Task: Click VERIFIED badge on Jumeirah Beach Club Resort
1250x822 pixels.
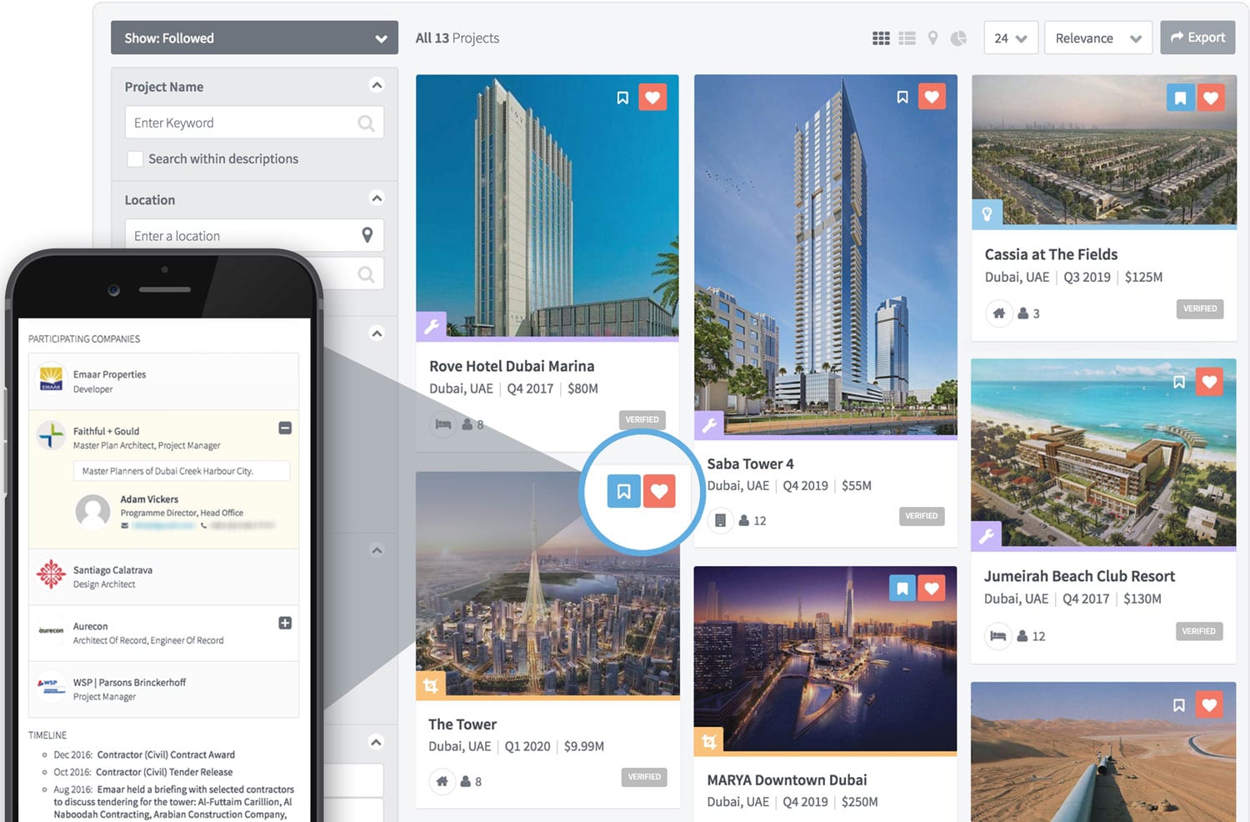Action: (x=1198, y=631)
